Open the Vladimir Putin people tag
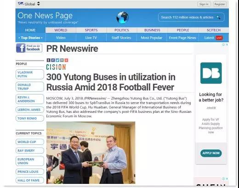 point(30,74)
